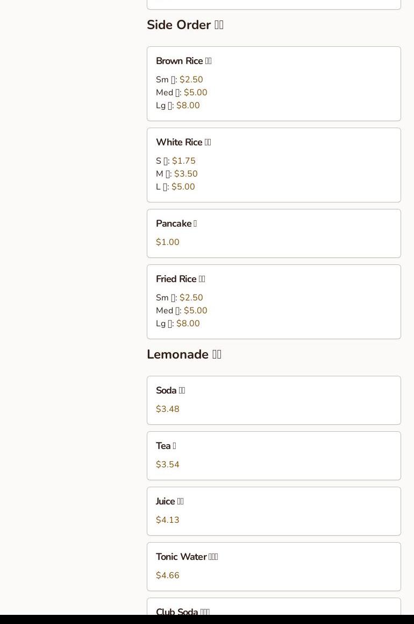Viewport: 414px width, 624px height.
Task: Choose Fried Rice medium $5.00 price
Action: tap(195, 311)
